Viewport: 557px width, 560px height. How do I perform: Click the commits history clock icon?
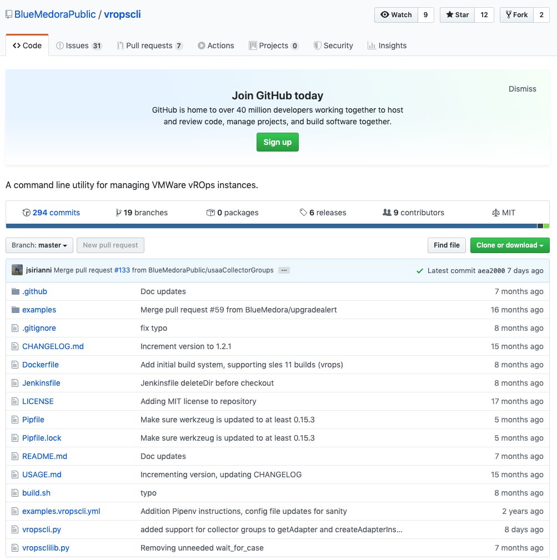(x=27, y=213)
